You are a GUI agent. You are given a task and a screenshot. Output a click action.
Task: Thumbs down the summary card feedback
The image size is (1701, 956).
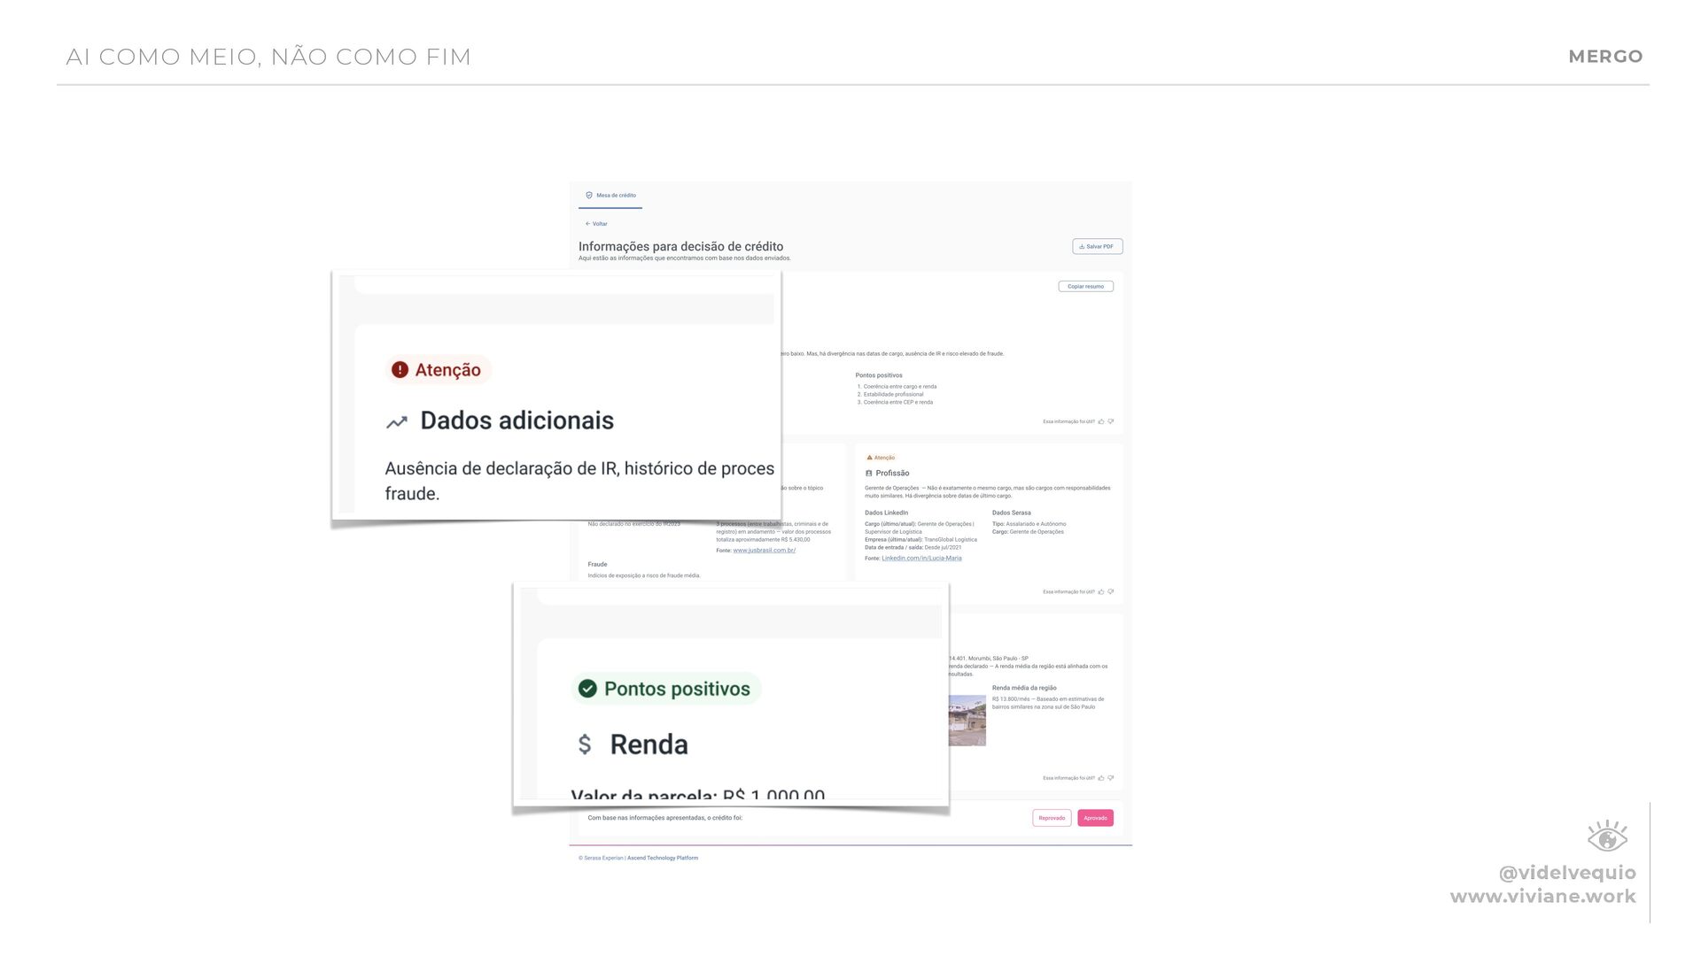(1111, 422)
